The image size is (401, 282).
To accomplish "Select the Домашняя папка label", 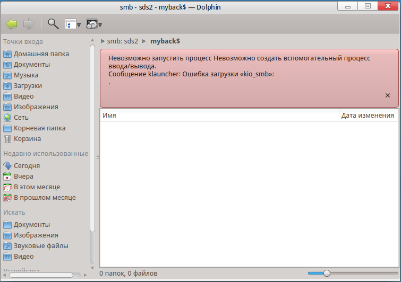I will click(41, 54).
